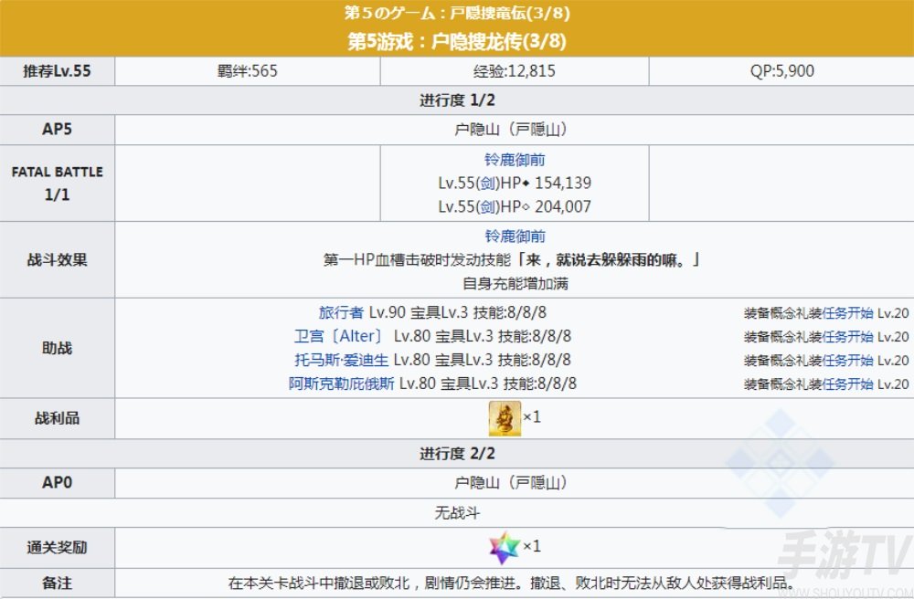Select the QP:5,900 cell
This screenshot has height=599, width=914.
(x=781, y=71)
